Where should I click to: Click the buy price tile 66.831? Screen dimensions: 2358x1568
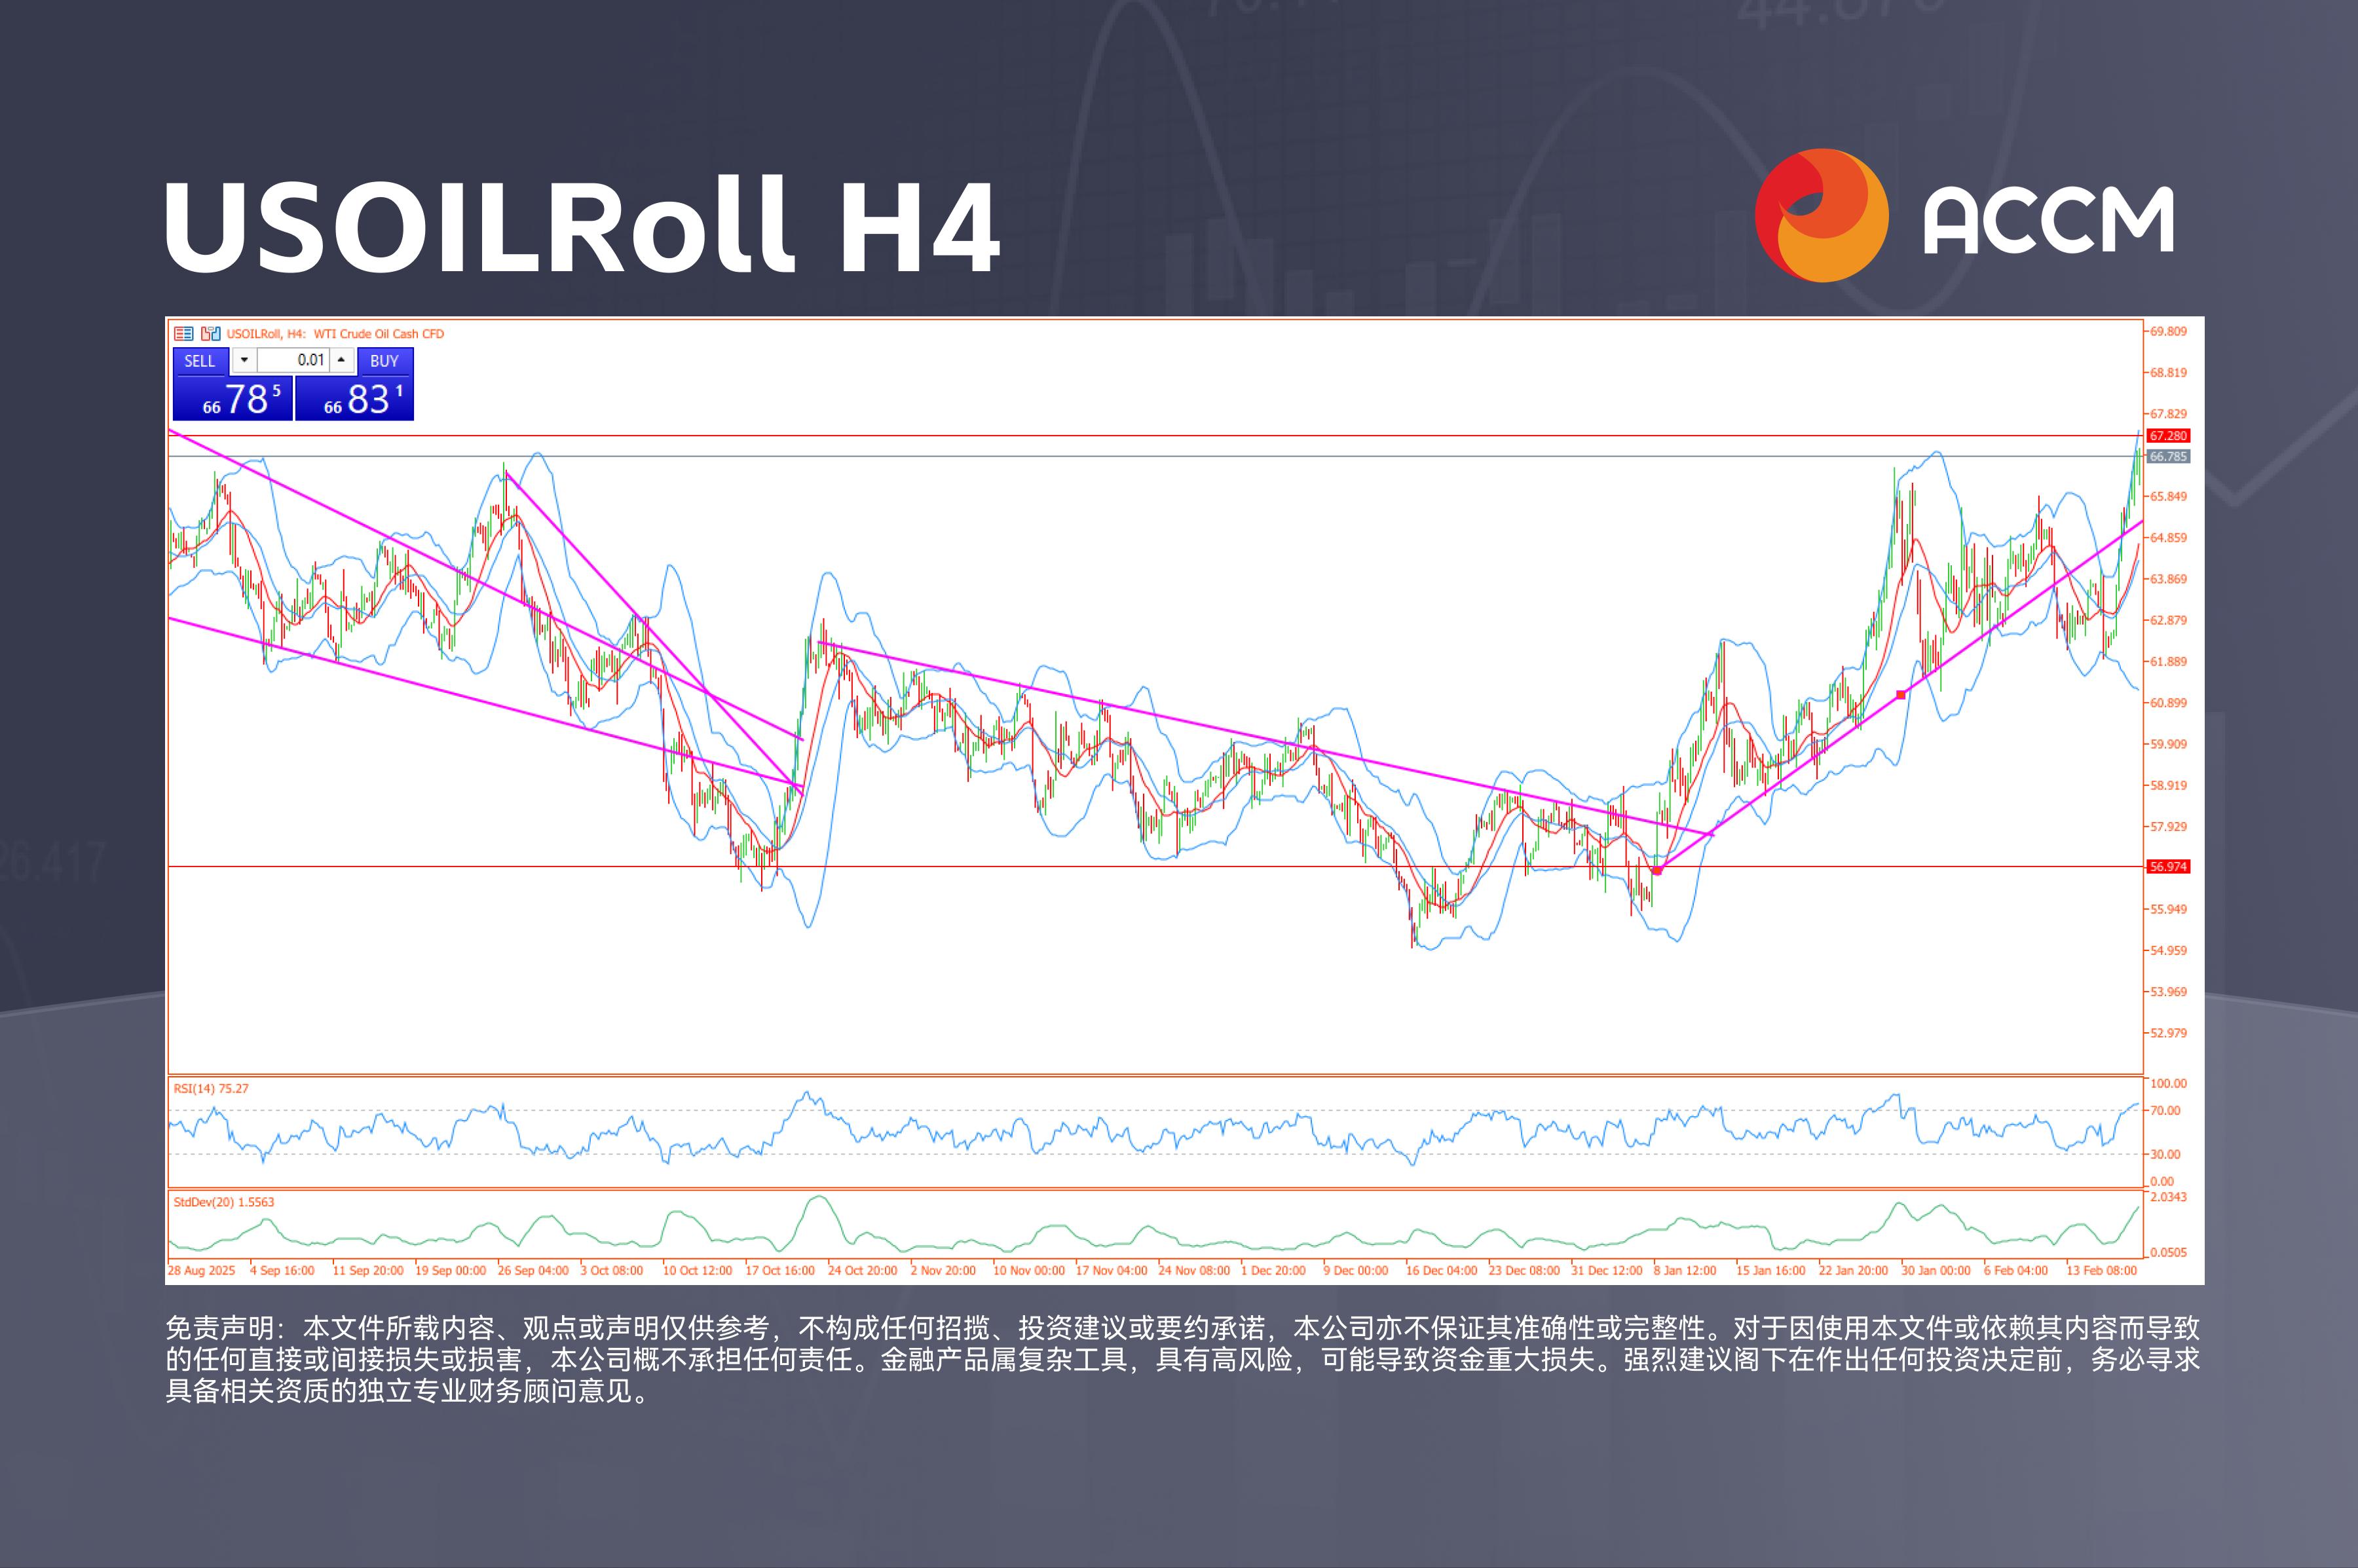coord(355,399)
